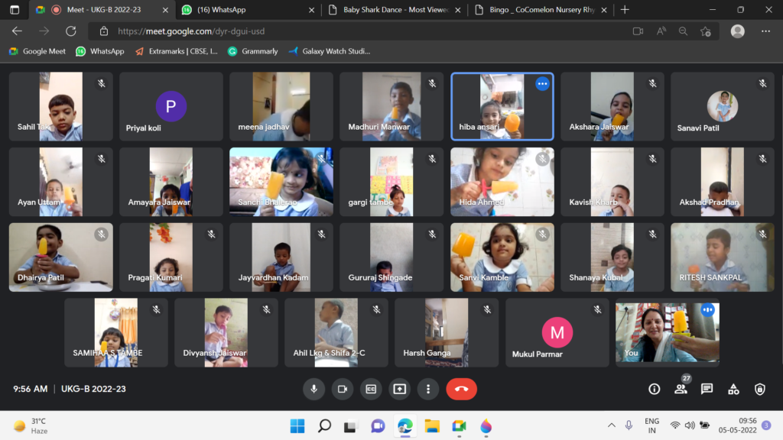
Task: Open more options three-dot menu in call bar
Action: point(428,389)
